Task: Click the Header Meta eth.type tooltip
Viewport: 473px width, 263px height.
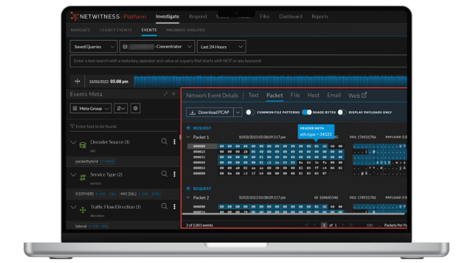Action: [316, 131]
